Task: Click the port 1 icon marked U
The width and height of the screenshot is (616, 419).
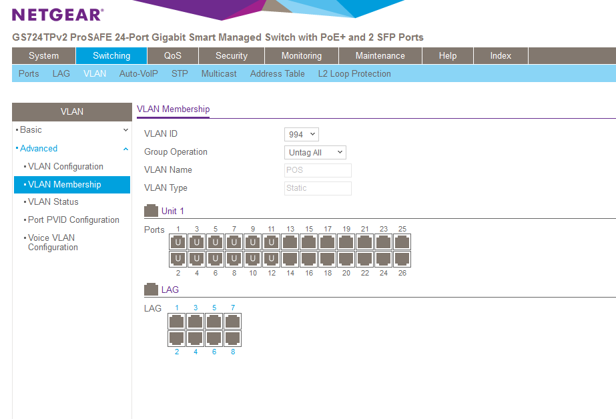Action: (x=178, y=242)
